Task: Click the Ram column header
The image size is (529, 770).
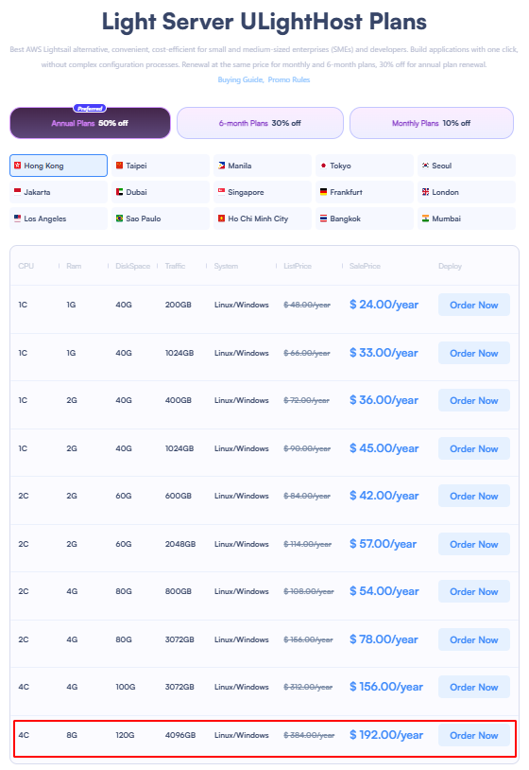Action: tap(74, 266)
